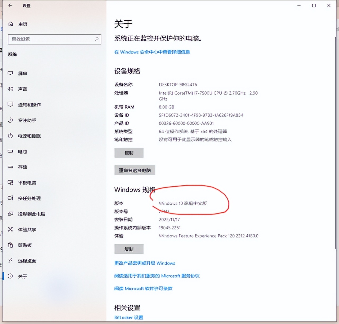This screenshot has width=339, height=324.
Task: Select 平板电脑 tablet mode settings
Action: [28, 183]
